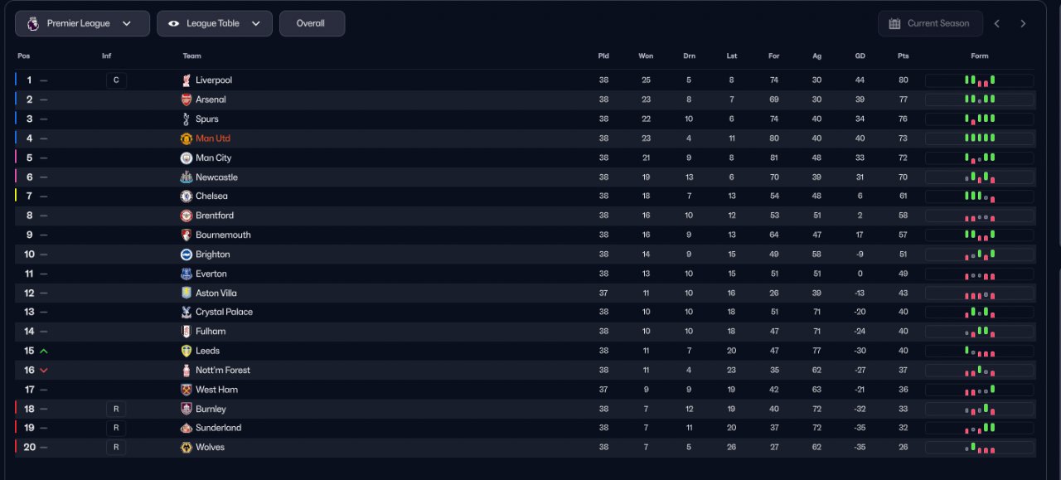
Task: Click the Everton club badge icon
Action: click(187, 274)
